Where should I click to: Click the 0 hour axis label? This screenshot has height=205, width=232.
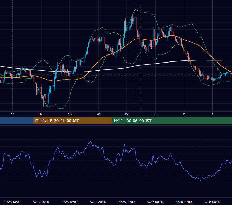[x=155, y=114]
